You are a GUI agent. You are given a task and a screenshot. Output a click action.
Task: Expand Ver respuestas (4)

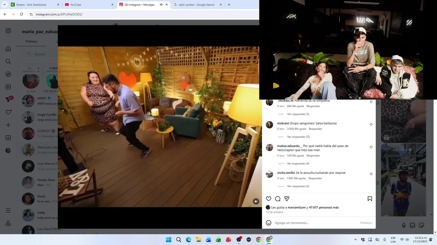click(x=298, y=164)
